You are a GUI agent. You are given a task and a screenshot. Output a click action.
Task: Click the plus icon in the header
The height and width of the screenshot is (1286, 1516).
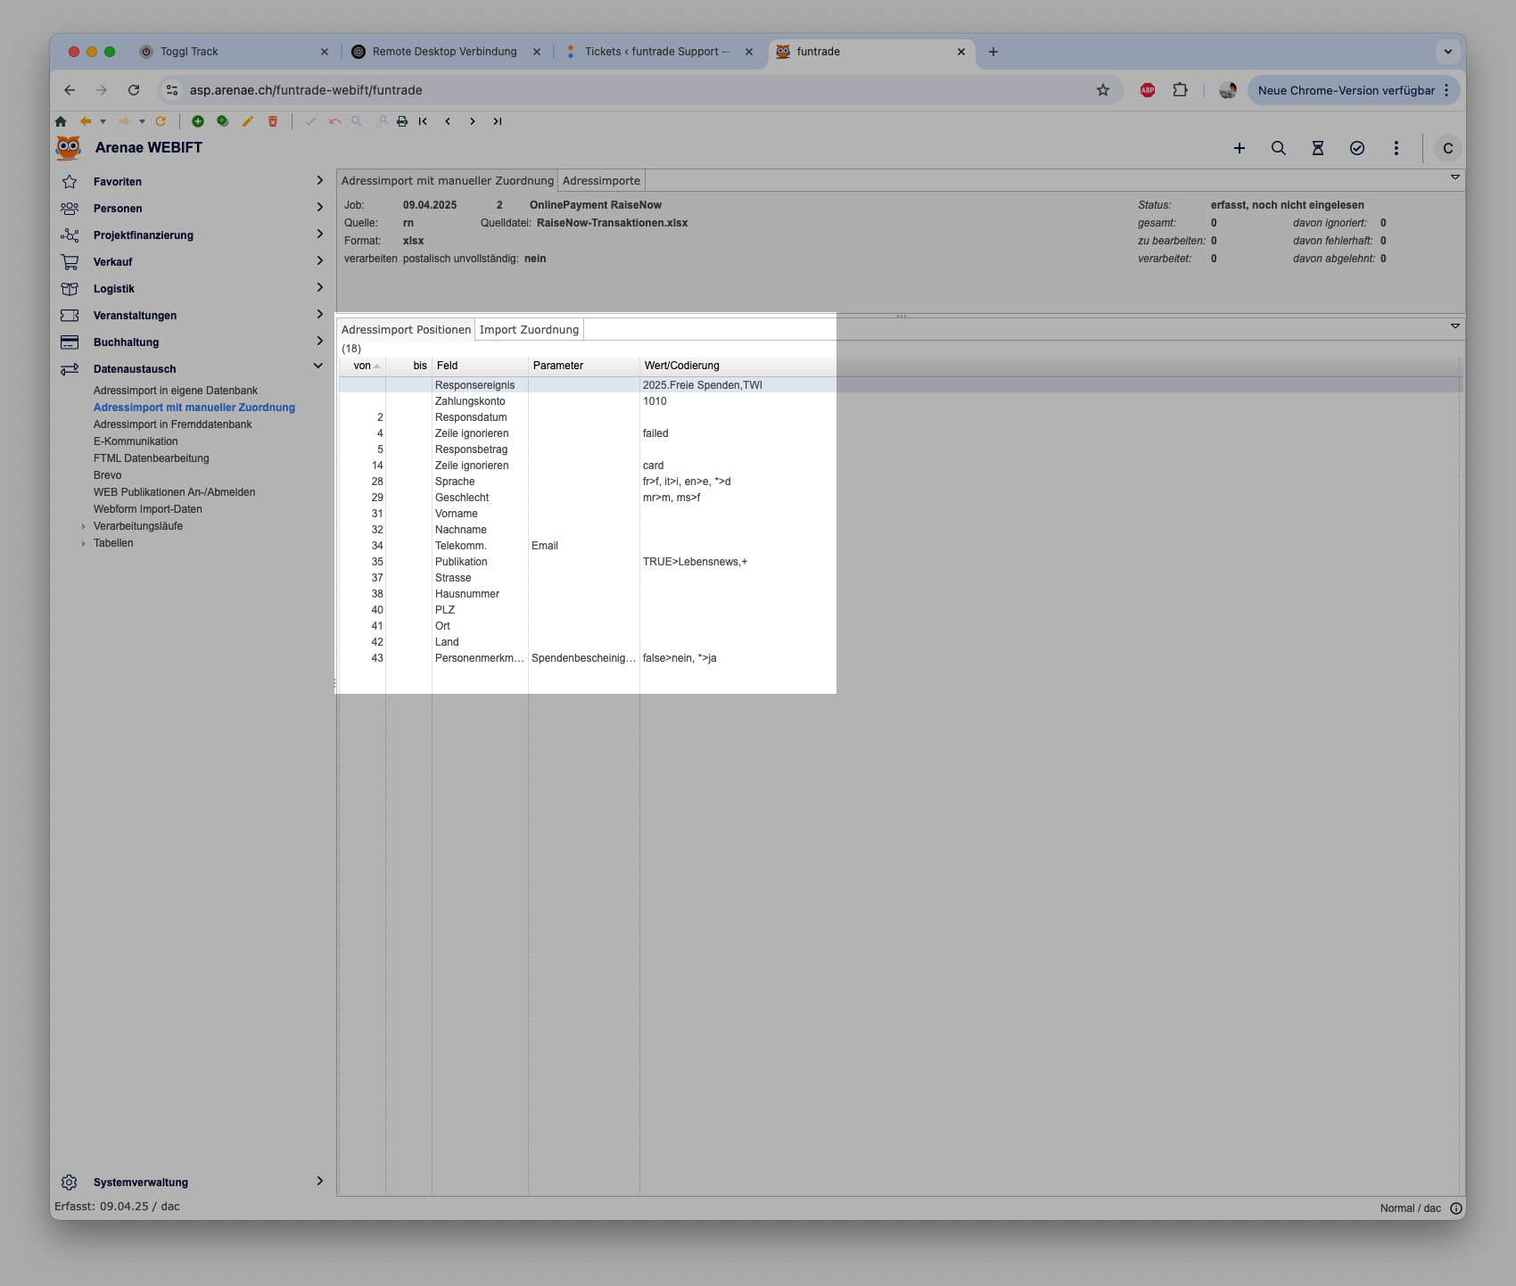click(x=1239, y=148)
